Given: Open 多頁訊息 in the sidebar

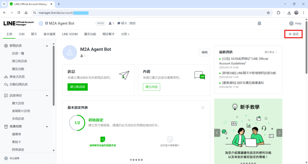Looking at the screenshot, I should (18, 119).
